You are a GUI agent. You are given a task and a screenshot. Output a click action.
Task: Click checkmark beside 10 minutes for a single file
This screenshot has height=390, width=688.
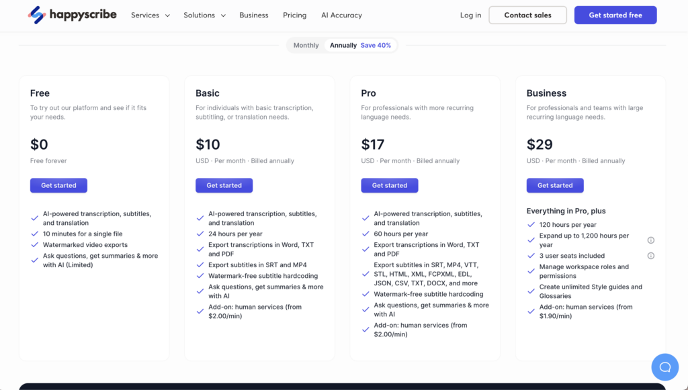pyautogui.click(x=35, y=234)
